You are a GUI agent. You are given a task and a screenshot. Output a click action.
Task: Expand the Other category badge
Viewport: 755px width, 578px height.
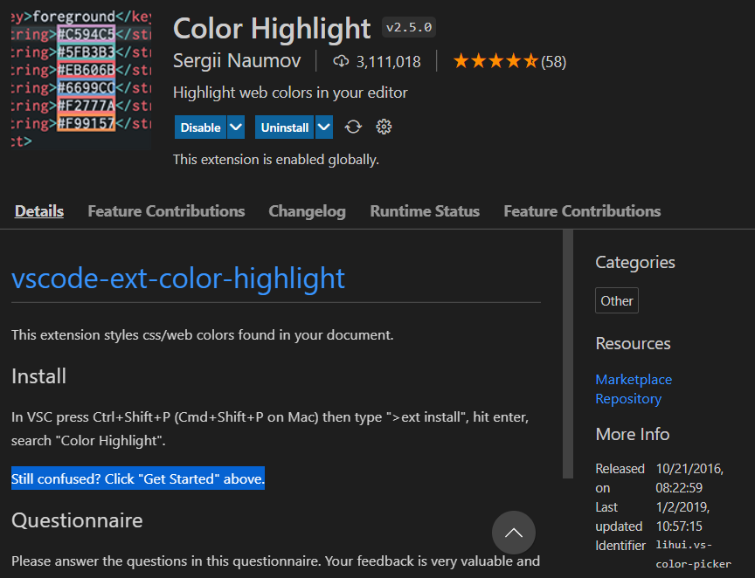616,299
